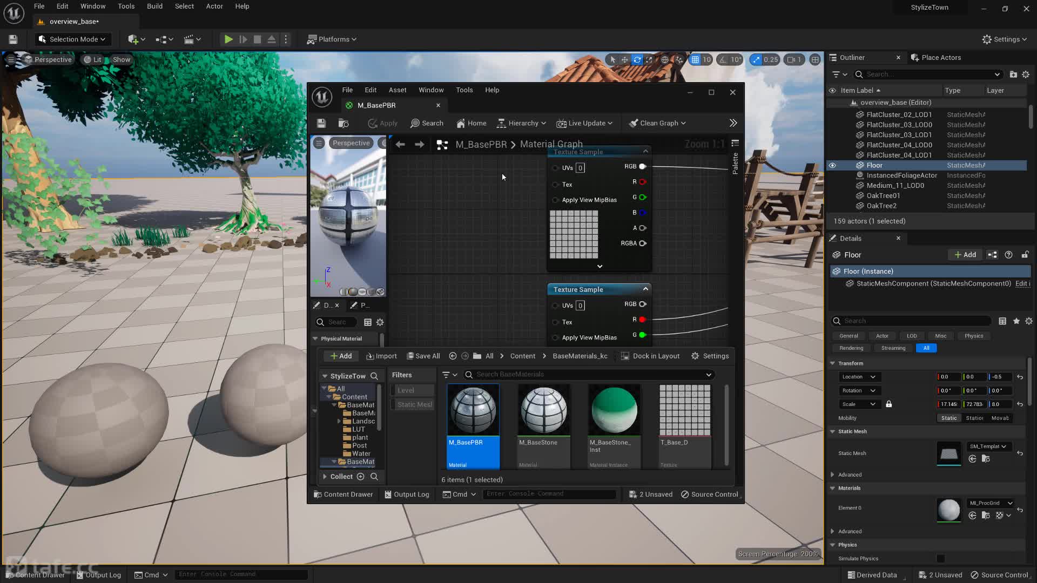Open the Add content quick menu icon

coord(136,39)
